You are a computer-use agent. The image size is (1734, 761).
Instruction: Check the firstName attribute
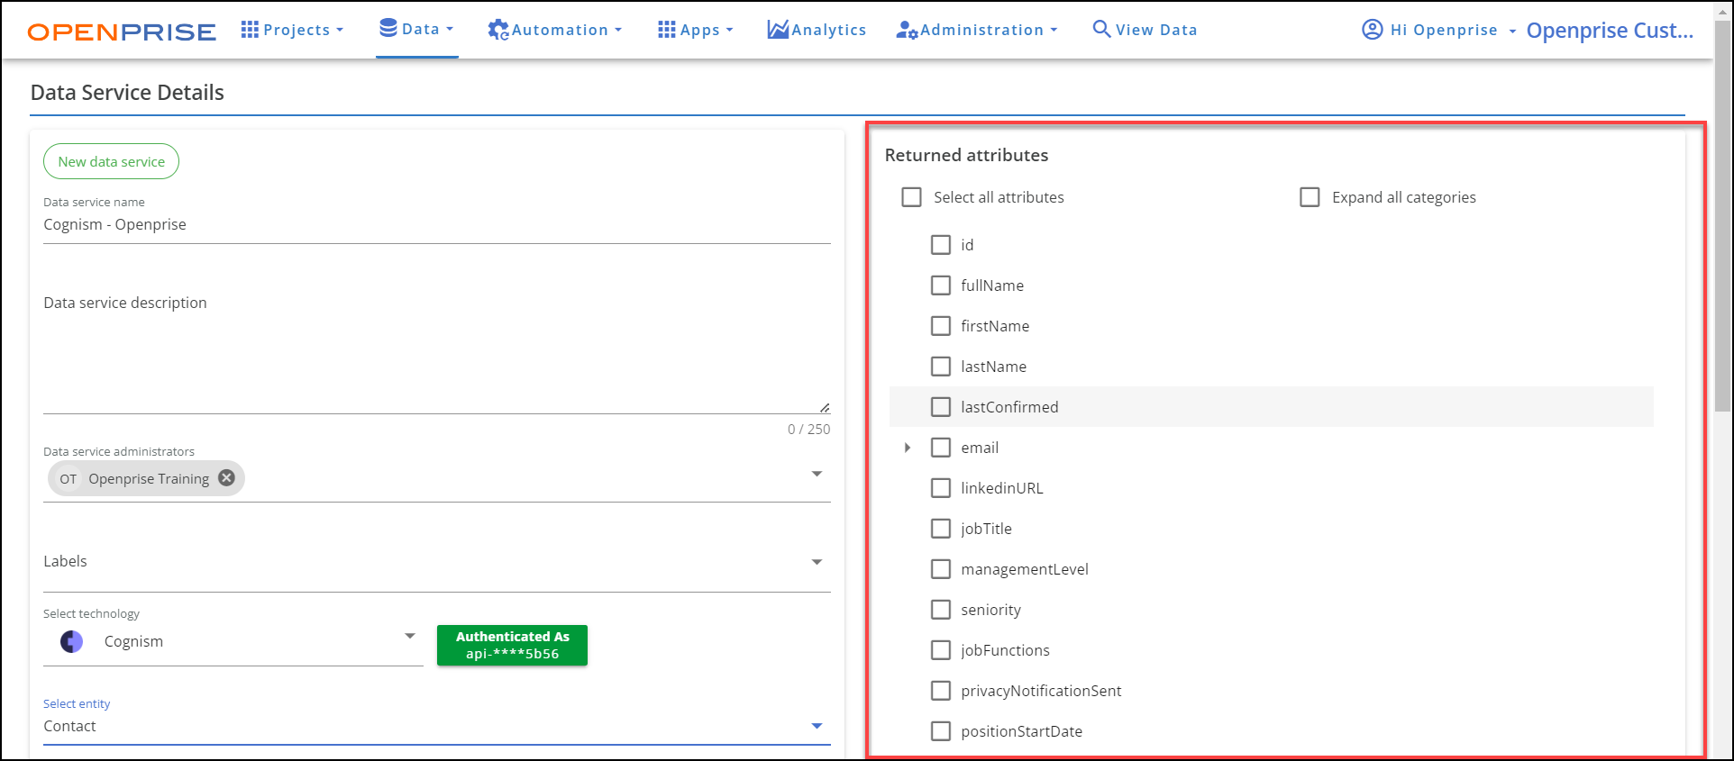(x=941, y=326)
